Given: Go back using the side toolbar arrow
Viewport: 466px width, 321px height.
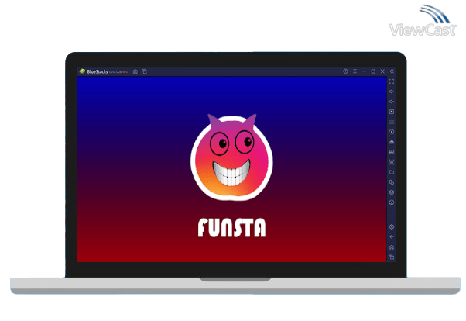Looking at the screenshot, I should tap(392, 237).
